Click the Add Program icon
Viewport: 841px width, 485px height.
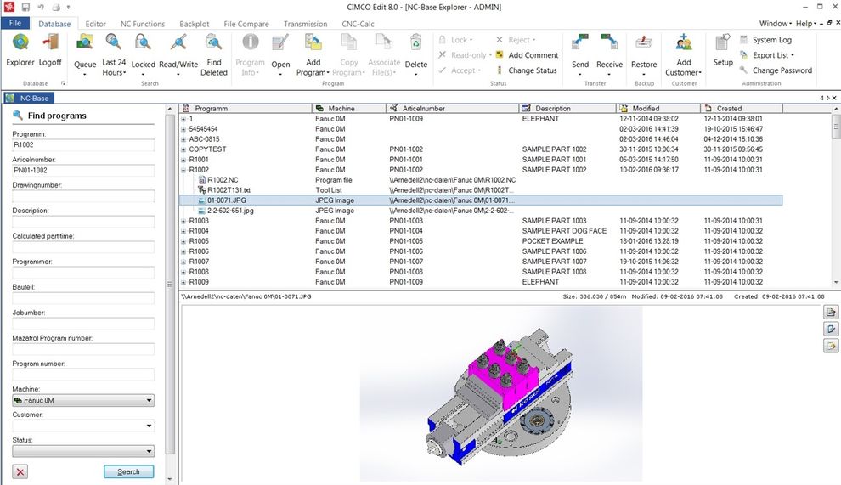(x=313, y=42)
